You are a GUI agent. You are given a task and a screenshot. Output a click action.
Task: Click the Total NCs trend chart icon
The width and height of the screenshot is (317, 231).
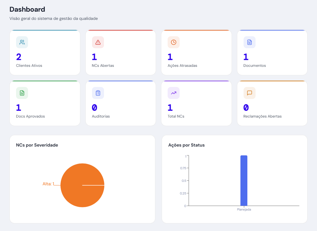(x=174, y=93)
